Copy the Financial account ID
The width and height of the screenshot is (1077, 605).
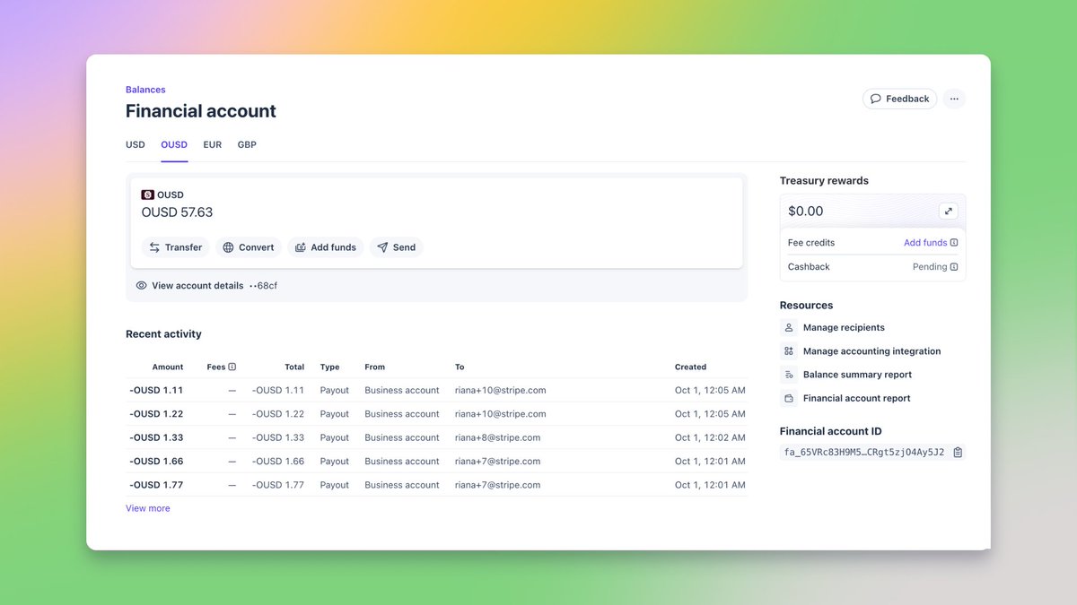coord(958,453)
